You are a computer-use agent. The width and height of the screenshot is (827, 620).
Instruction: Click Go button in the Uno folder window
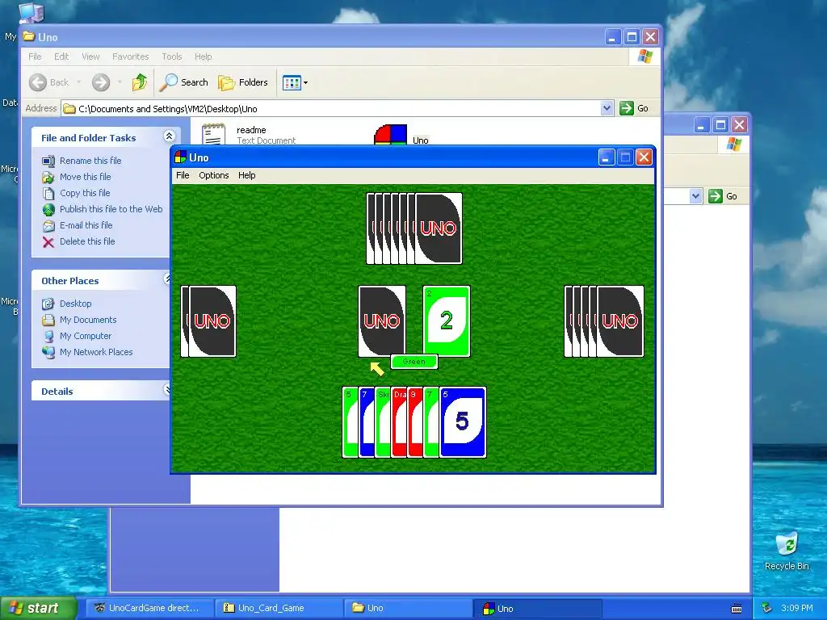tap(635, 108)
